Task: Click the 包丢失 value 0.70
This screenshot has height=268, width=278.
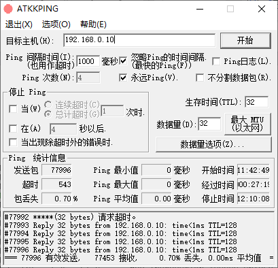Action: point(56,199)
